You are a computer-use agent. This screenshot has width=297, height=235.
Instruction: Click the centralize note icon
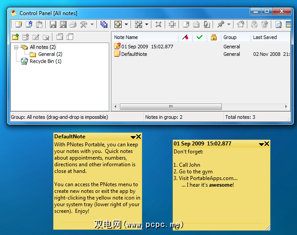[x=158, y=24]
